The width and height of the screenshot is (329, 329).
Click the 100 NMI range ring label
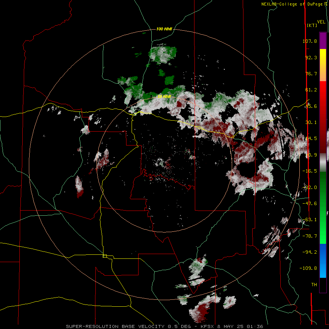(x=164, y=29)
